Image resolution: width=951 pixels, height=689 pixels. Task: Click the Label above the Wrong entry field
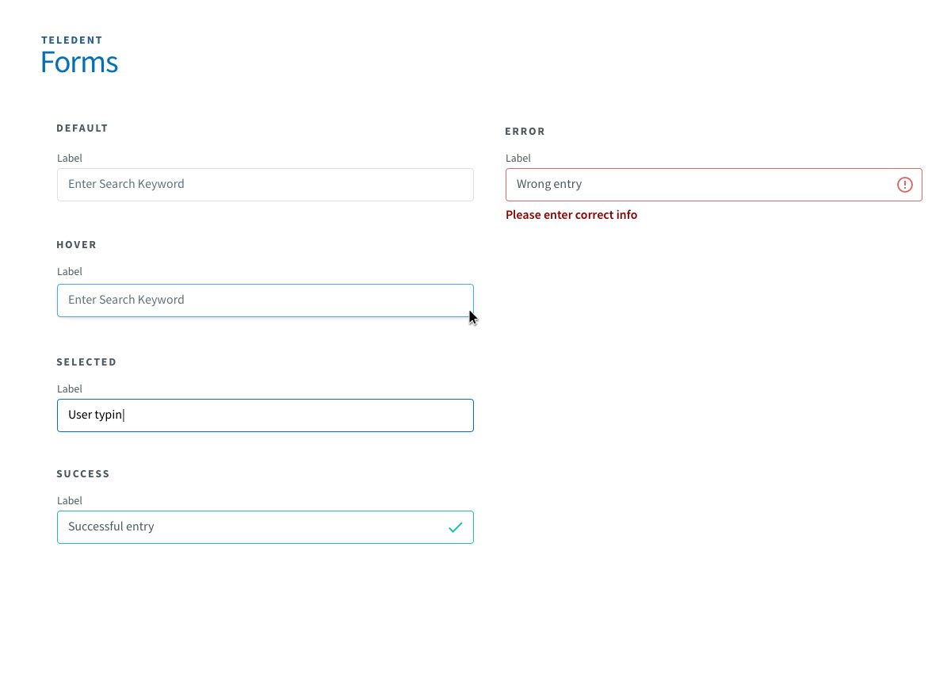pyautogui.click(x=518, y=159)
